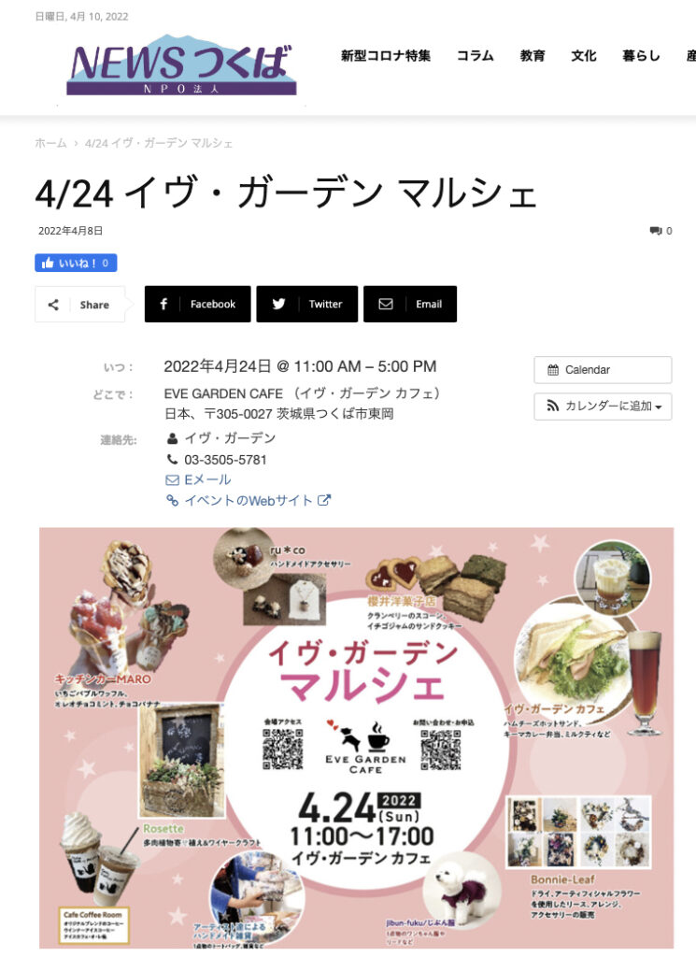
Task: Go to the 暮らし section
Action: [x=641, y=55]
